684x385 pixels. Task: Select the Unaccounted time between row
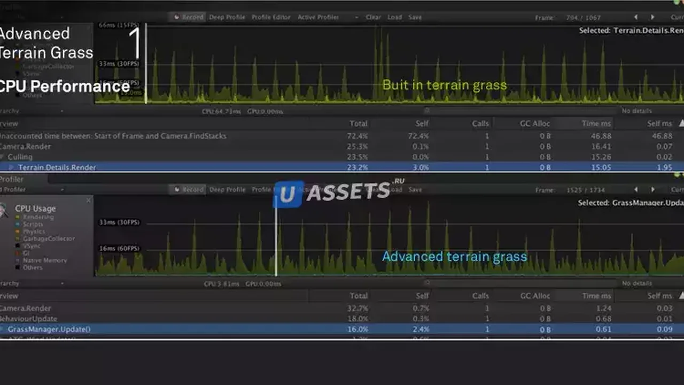[342, 136]
